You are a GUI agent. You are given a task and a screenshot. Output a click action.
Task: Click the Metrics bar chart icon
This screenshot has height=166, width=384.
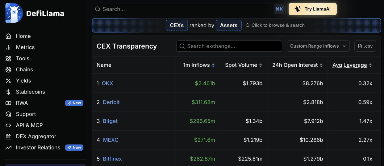click(x=9, y=47)
